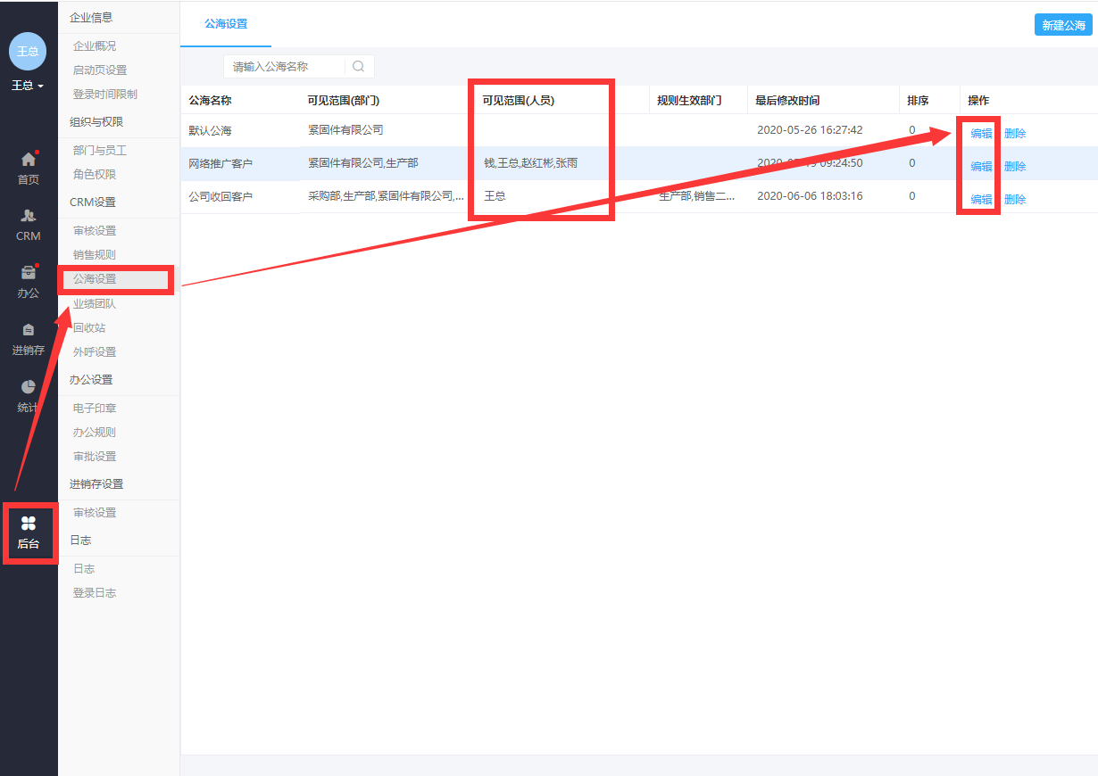Viewport: 1098px width, 776px height.
Task: Click the 王总 user avatar
Action: pyautogui.click(x=28, y=51)
